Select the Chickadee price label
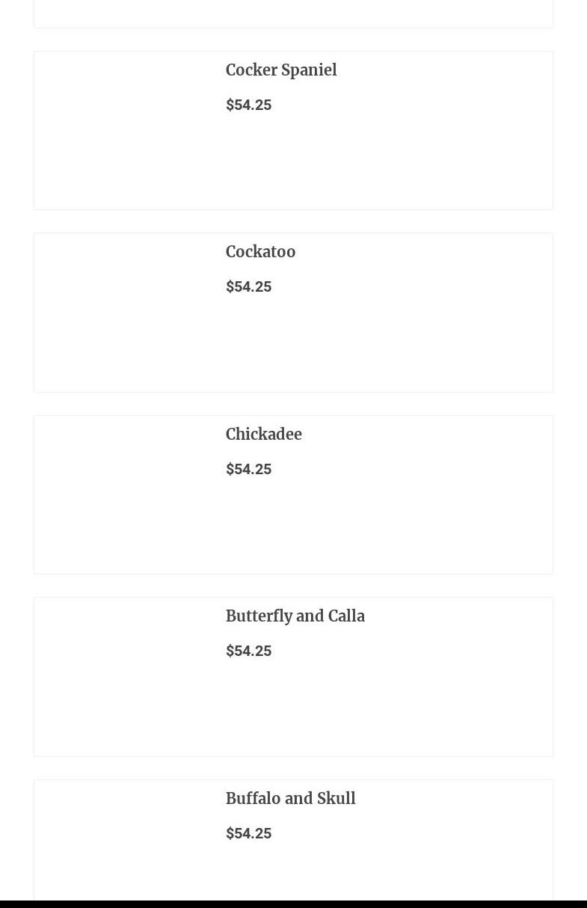Image resolution: width=587 pixels, height=908 pixels. [248, 469]
